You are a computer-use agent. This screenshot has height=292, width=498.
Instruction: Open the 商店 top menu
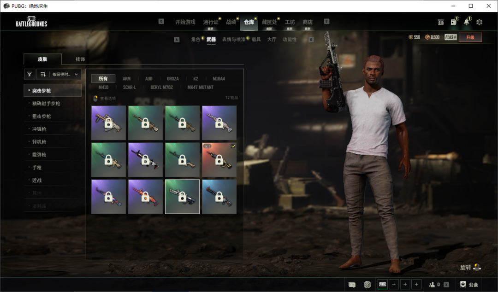(x=308, y=22)
